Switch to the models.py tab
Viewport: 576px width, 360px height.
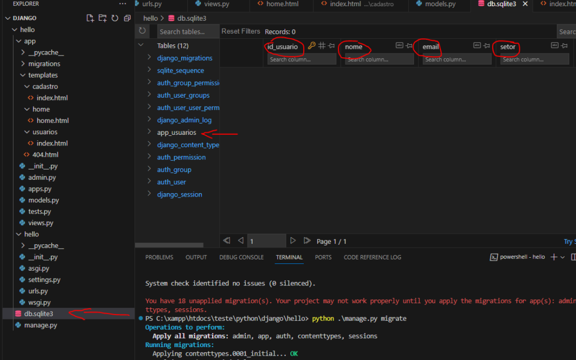(x=441, y=4)
